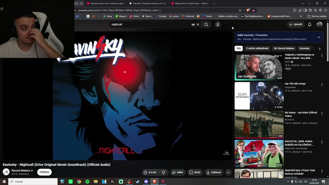Open the on-screen keyboard in search box
The image size is (329, 185).
tap(193, 24)
